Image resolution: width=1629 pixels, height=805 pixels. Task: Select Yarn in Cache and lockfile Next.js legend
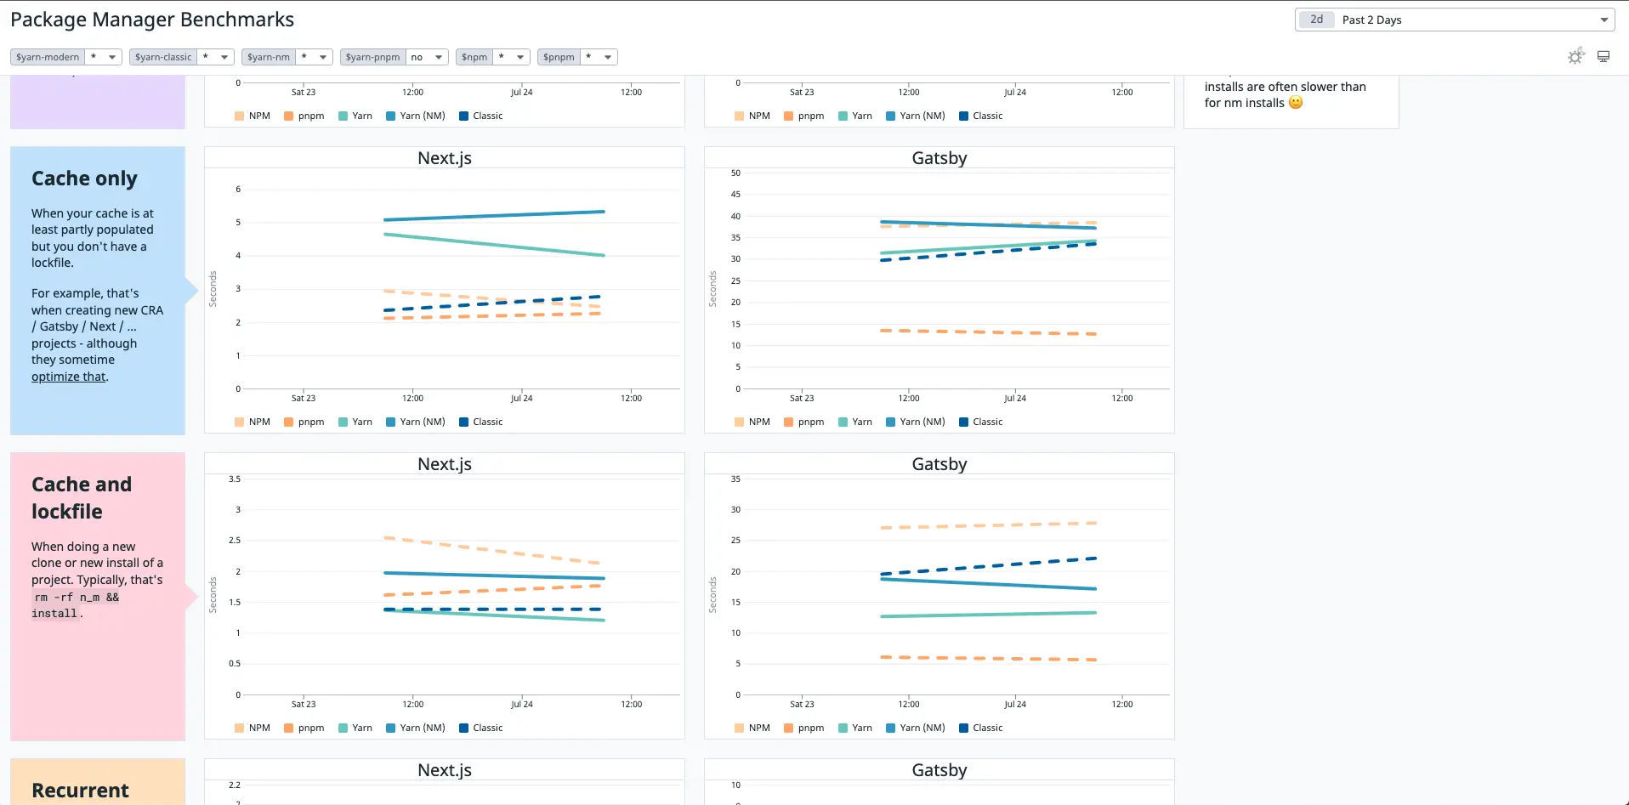(x=355, y=728)
